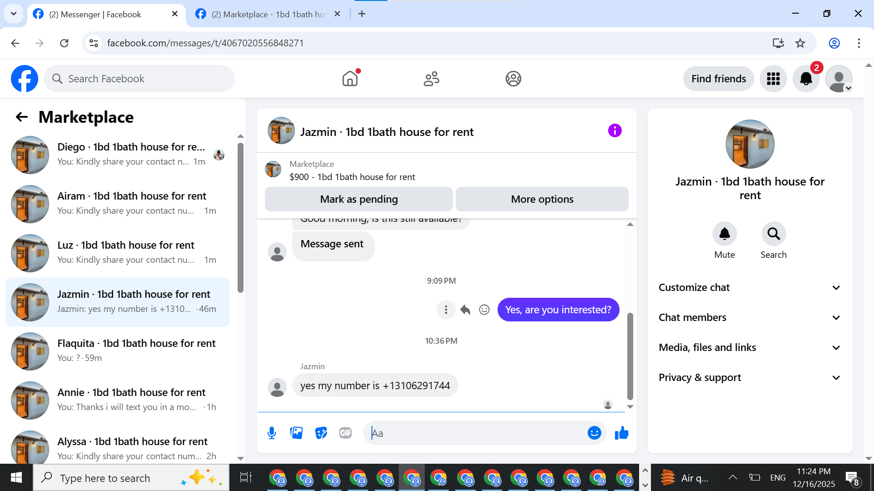Click the browser reload button
Image resolution: width=874 pixels, height=491 pixels.
click(x=64, y=43)
